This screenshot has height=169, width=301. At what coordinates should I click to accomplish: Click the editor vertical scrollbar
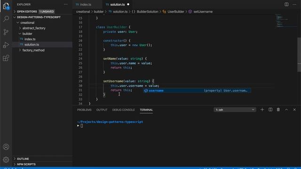299,55
